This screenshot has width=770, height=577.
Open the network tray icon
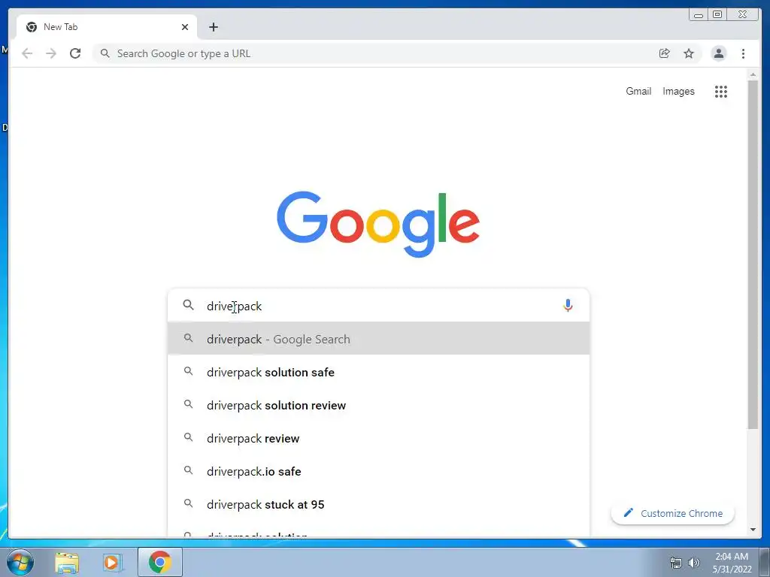click(x=676, y=563)
